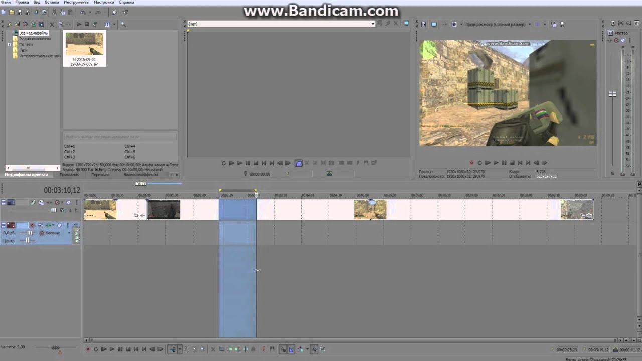Screen dimensions: 642x361
Task: Click the Open project folder icon
Action: point(12,12)
